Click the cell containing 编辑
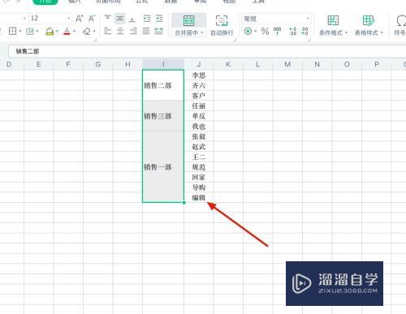This screenshot has width=406, height=314. 199,198
